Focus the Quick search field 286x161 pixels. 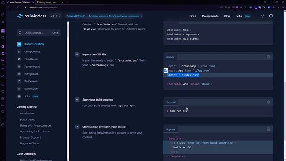39,33
